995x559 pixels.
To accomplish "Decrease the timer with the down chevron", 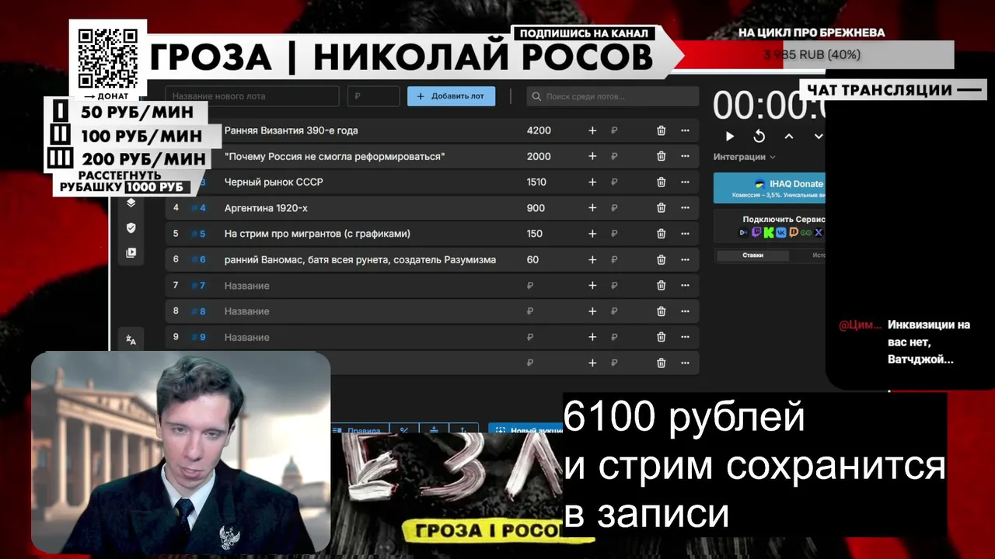I will (x=818, y=137).
